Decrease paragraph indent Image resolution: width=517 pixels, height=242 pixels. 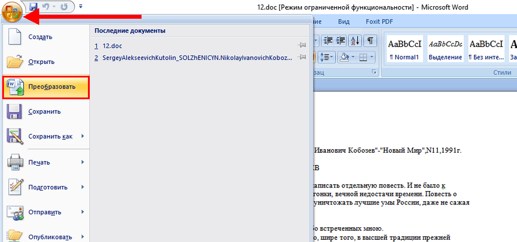pyautogui.click(x=328, y=40)
